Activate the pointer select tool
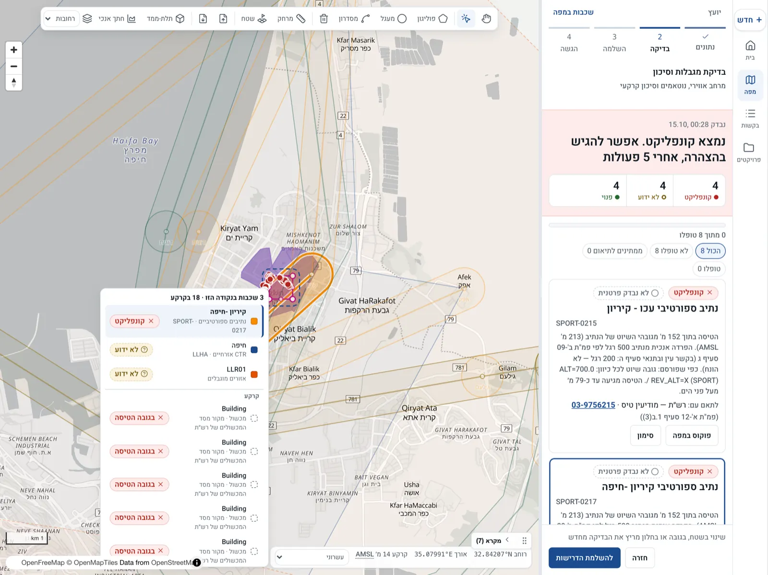 (466, 19)
